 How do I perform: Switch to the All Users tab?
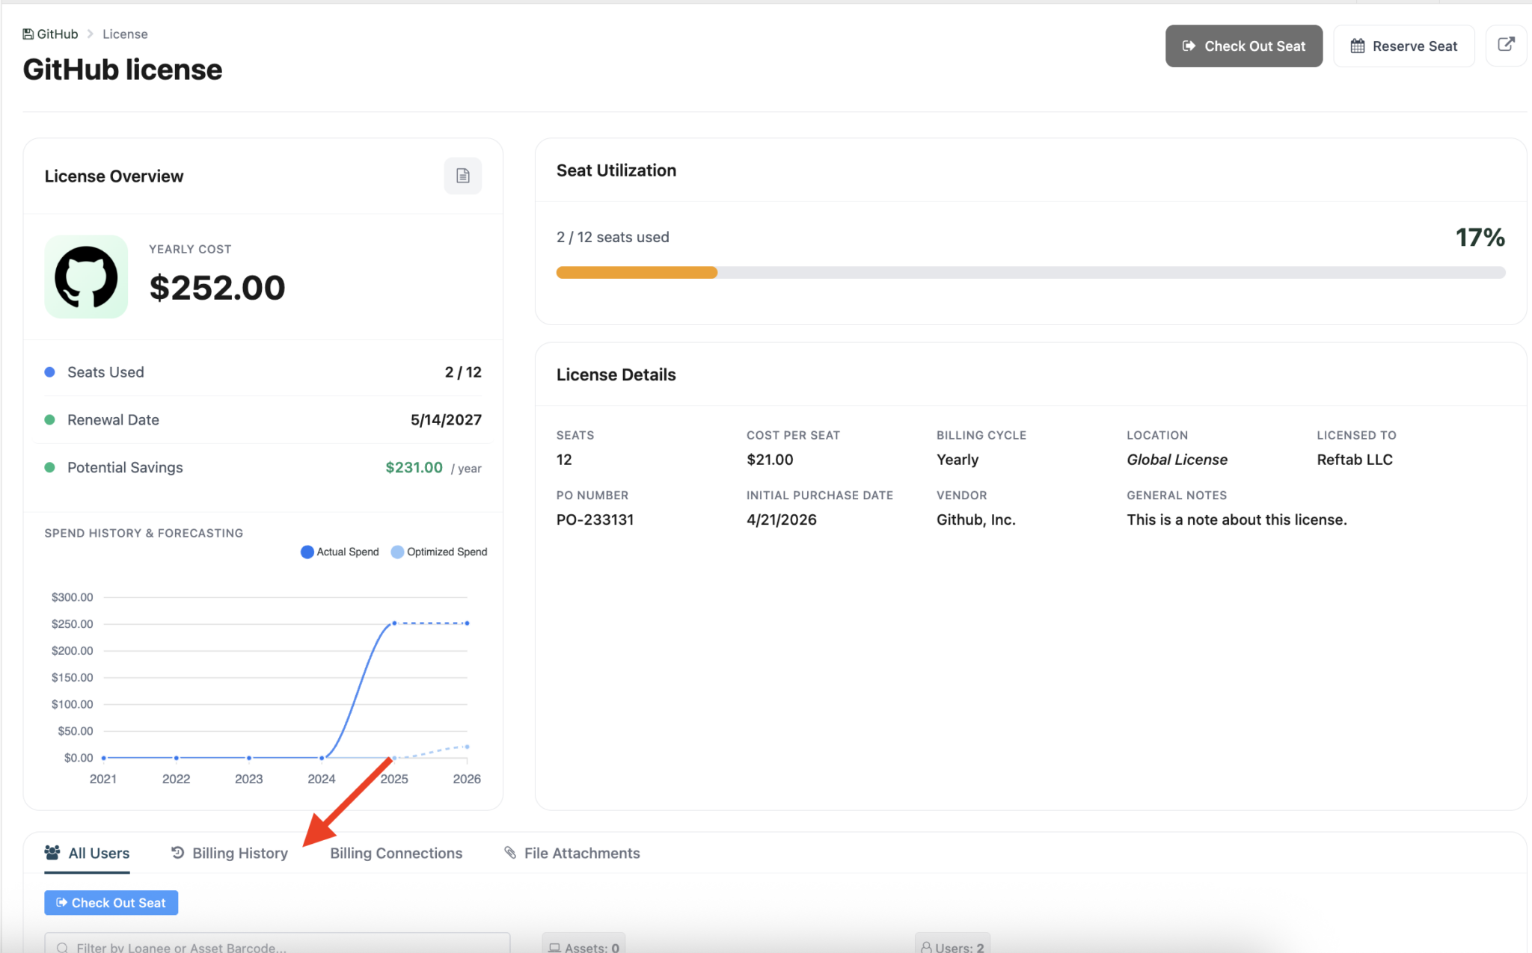(87, 853)
